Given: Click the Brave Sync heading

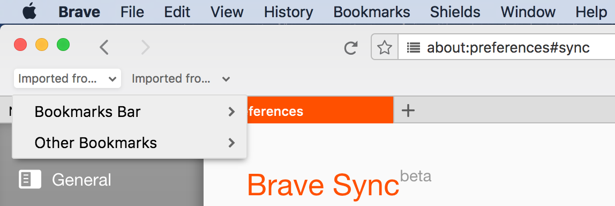Looking at the screenshot, I should tap(323, 185).
